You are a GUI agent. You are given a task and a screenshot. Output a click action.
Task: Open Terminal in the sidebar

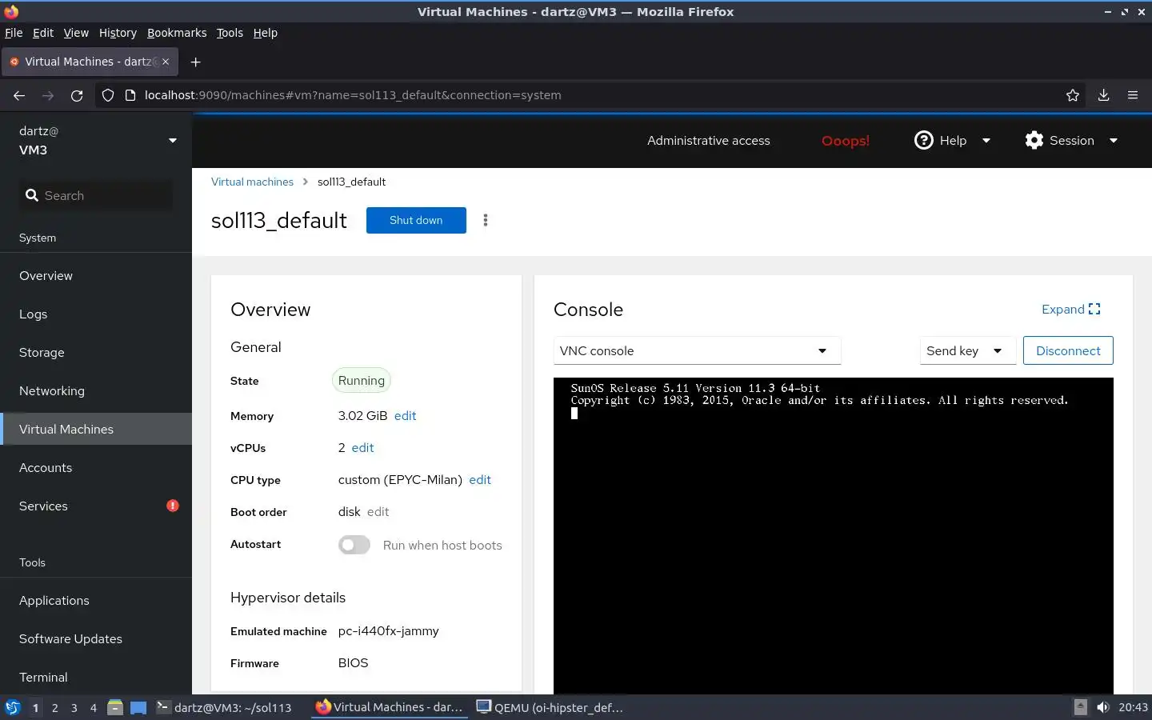[x=96, y=677]
